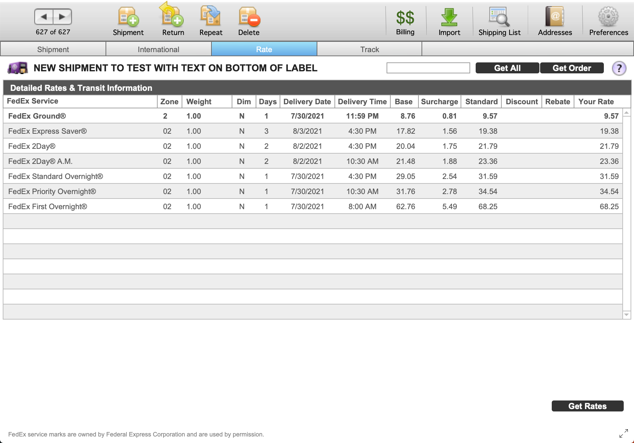This screenshot has height=443, width=634.
Task: Click the FedEx truck icon beside title
Action: coord(18,68)
